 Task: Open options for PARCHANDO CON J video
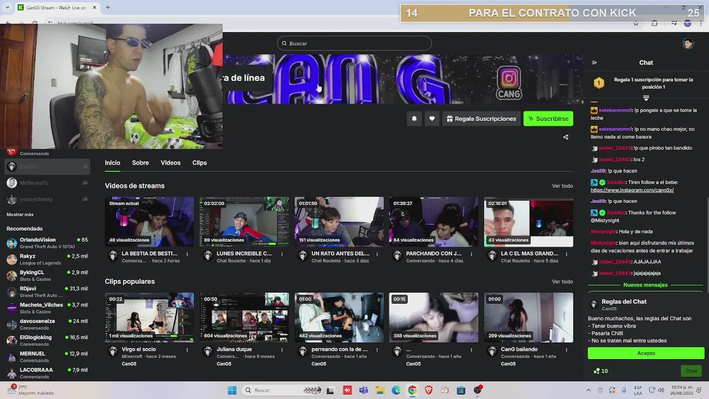pos(471,254)
